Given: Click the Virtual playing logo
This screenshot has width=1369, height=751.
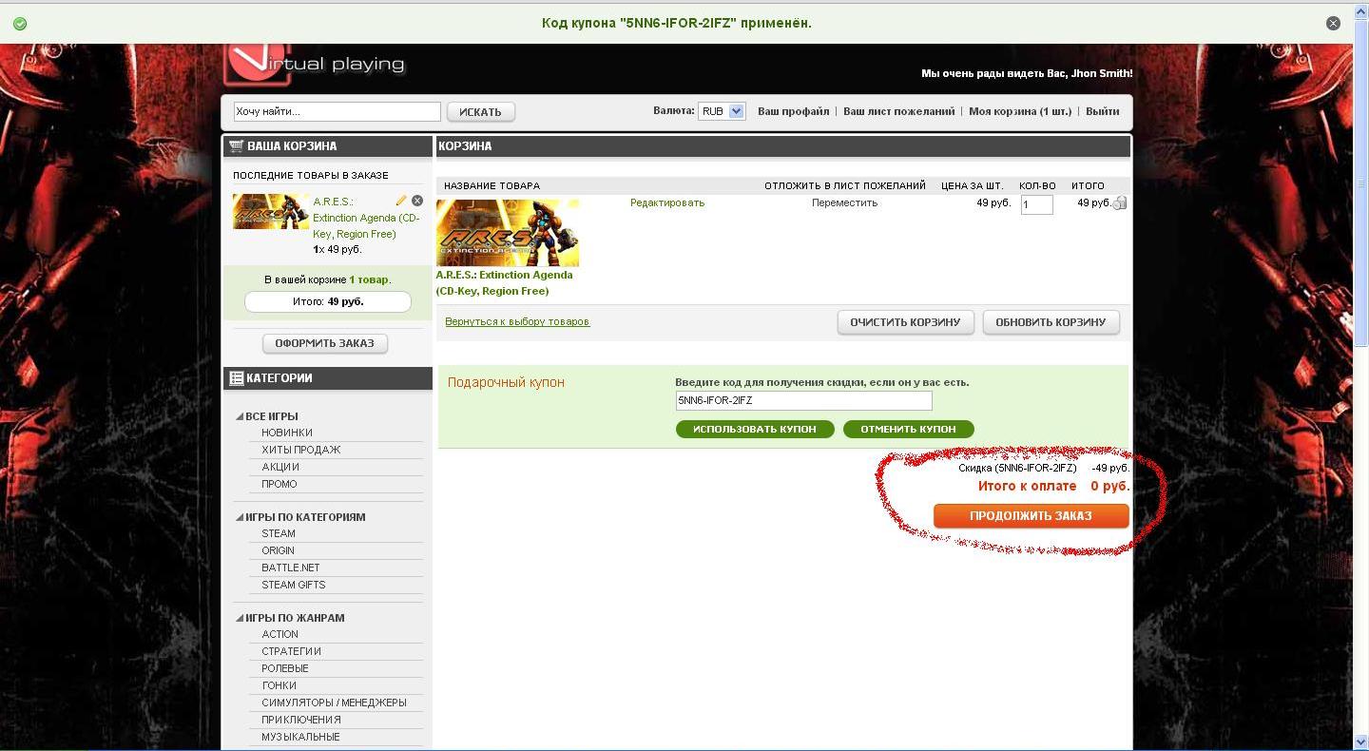Looking at the screenshot, I should [x=316, y=64].
